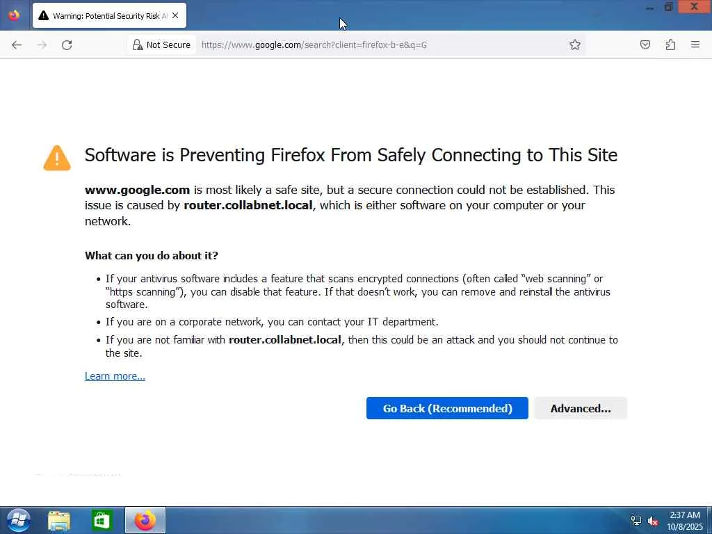Screen dimensions: 712x534
Task: Click the Firefox taskbar icon
Action: [145, 520]
